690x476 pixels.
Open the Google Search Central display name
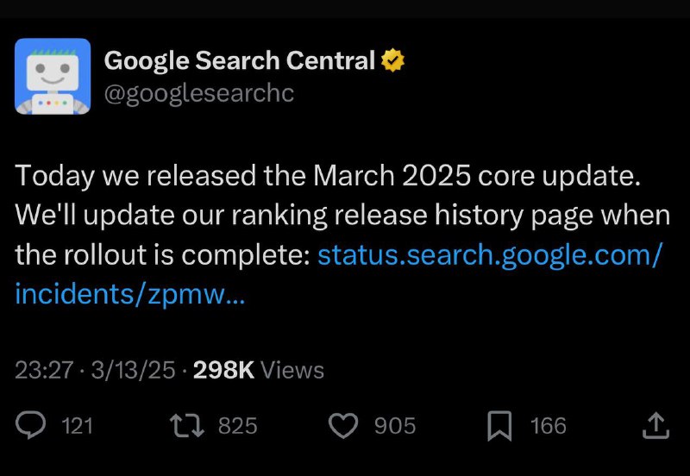[240, 60]
